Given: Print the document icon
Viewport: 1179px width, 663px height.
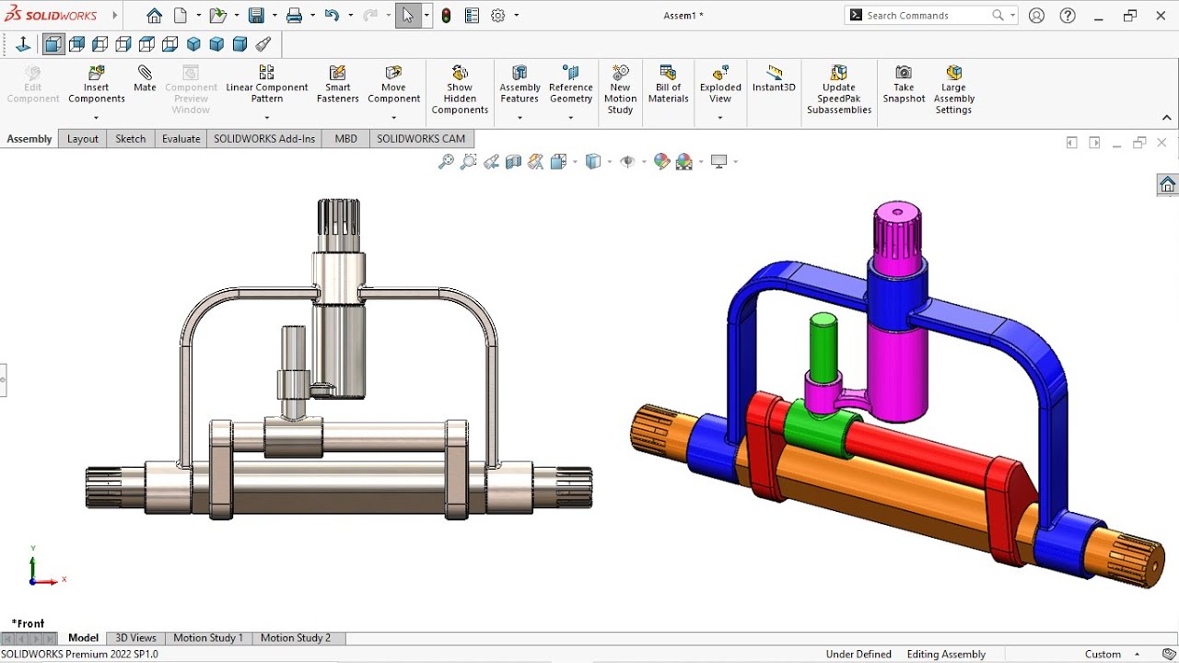Looking at the screenshot, I should pos(294,16).
